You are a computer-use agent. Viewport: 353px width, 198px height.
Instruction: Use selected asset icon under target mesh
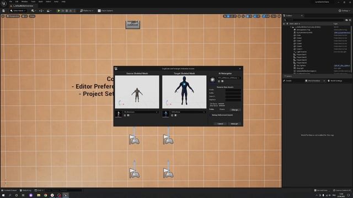(x=172, y=116)
